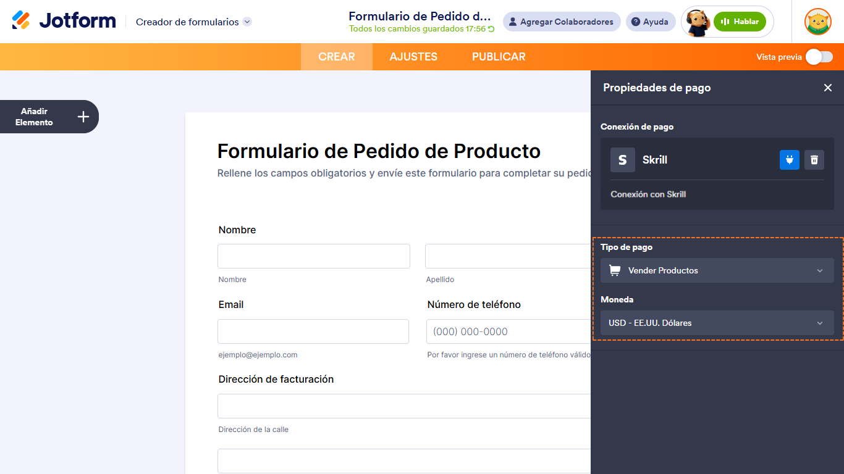Click the Apellido last name input field
Viewport: 844px width, 474px height.
pos(508,256)
